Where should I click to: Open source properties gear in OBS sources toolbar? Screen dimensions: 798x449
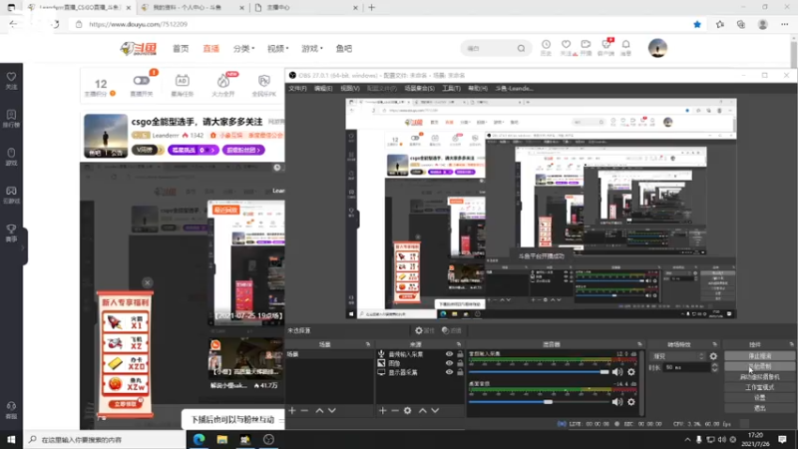tap(408, 410)
